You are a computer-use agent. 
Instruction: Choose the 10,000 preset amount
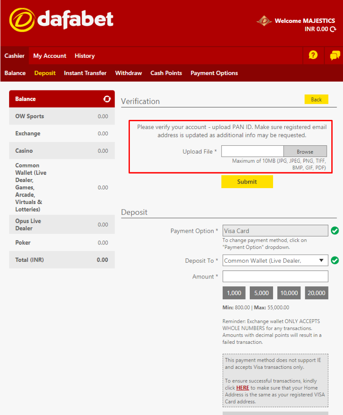point(289,293)
